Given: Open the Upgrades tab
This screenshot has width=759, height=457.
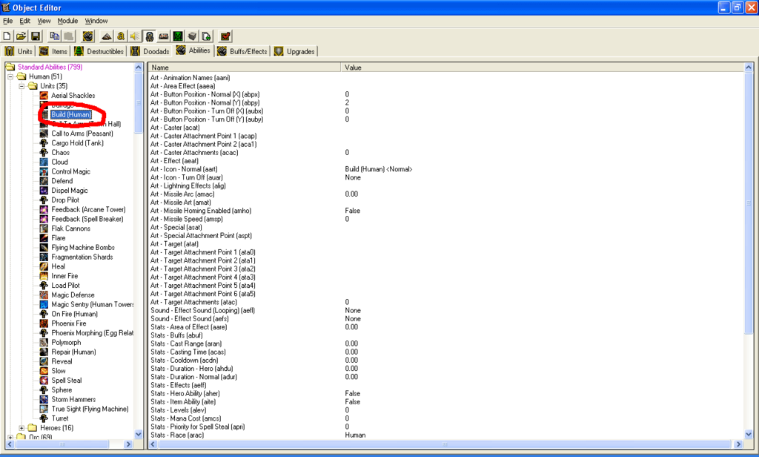Looking at the screenshot, I should coord(294,51).
